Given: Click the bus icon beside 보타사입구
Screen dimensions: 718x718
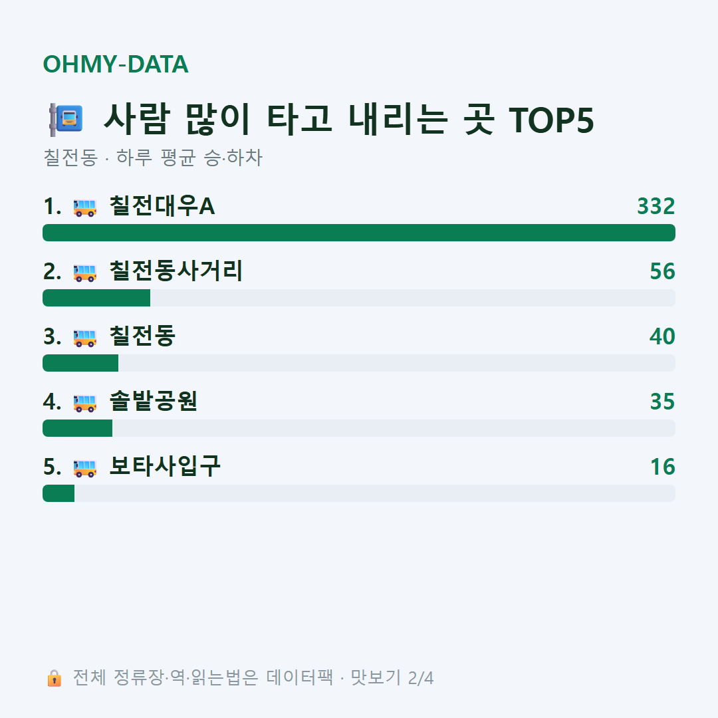Looking at the screenshot, I should [x=84, y=468].
